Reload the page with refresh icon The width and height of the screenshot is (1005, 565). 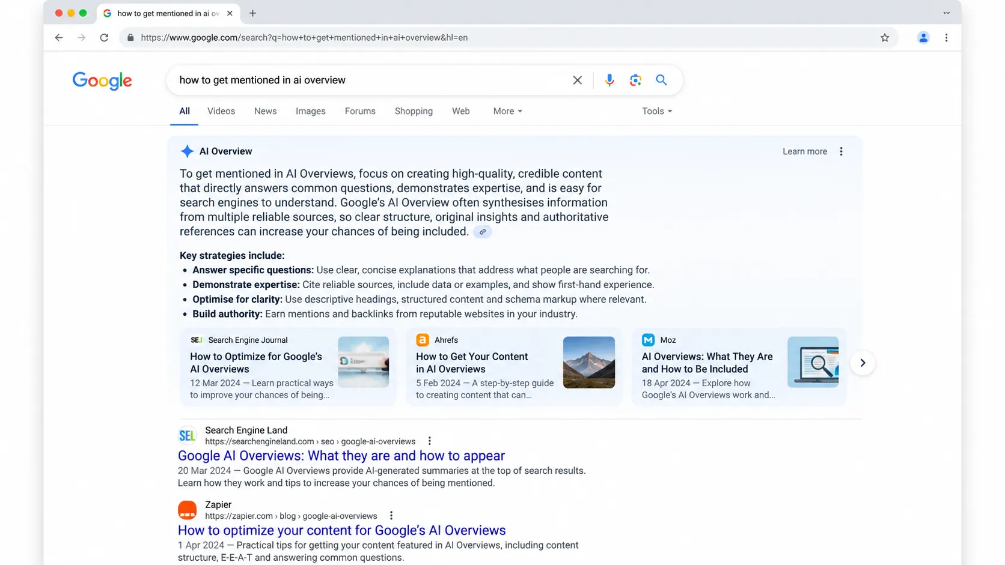pyautogui.click(x=104, y=37)
